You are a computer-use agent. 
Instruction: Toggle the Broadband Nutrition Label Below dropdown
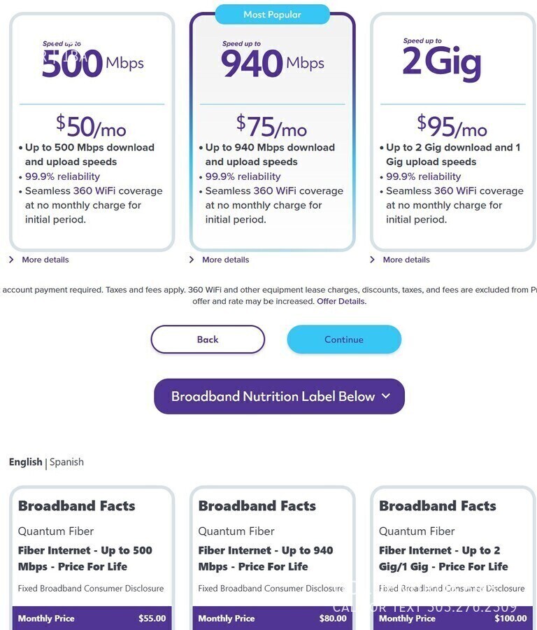tap(279, 396)
